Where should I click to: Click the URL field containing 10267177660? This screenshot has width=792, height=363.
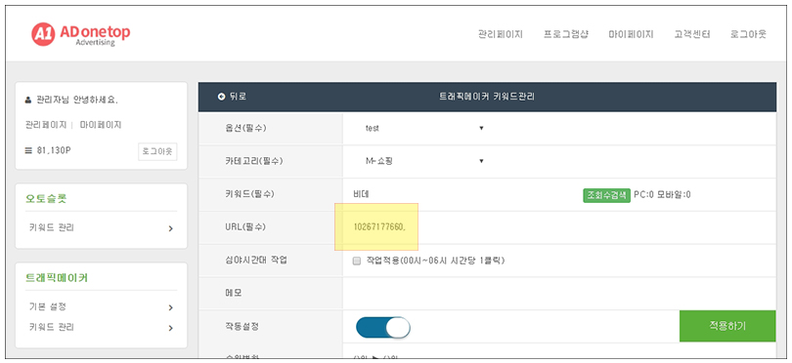pyautogui.click(x=558, y=227)
